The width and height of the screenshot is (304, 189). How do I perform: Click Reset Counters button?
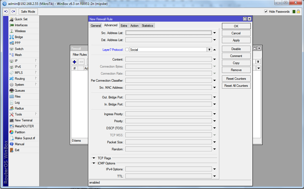236,79
